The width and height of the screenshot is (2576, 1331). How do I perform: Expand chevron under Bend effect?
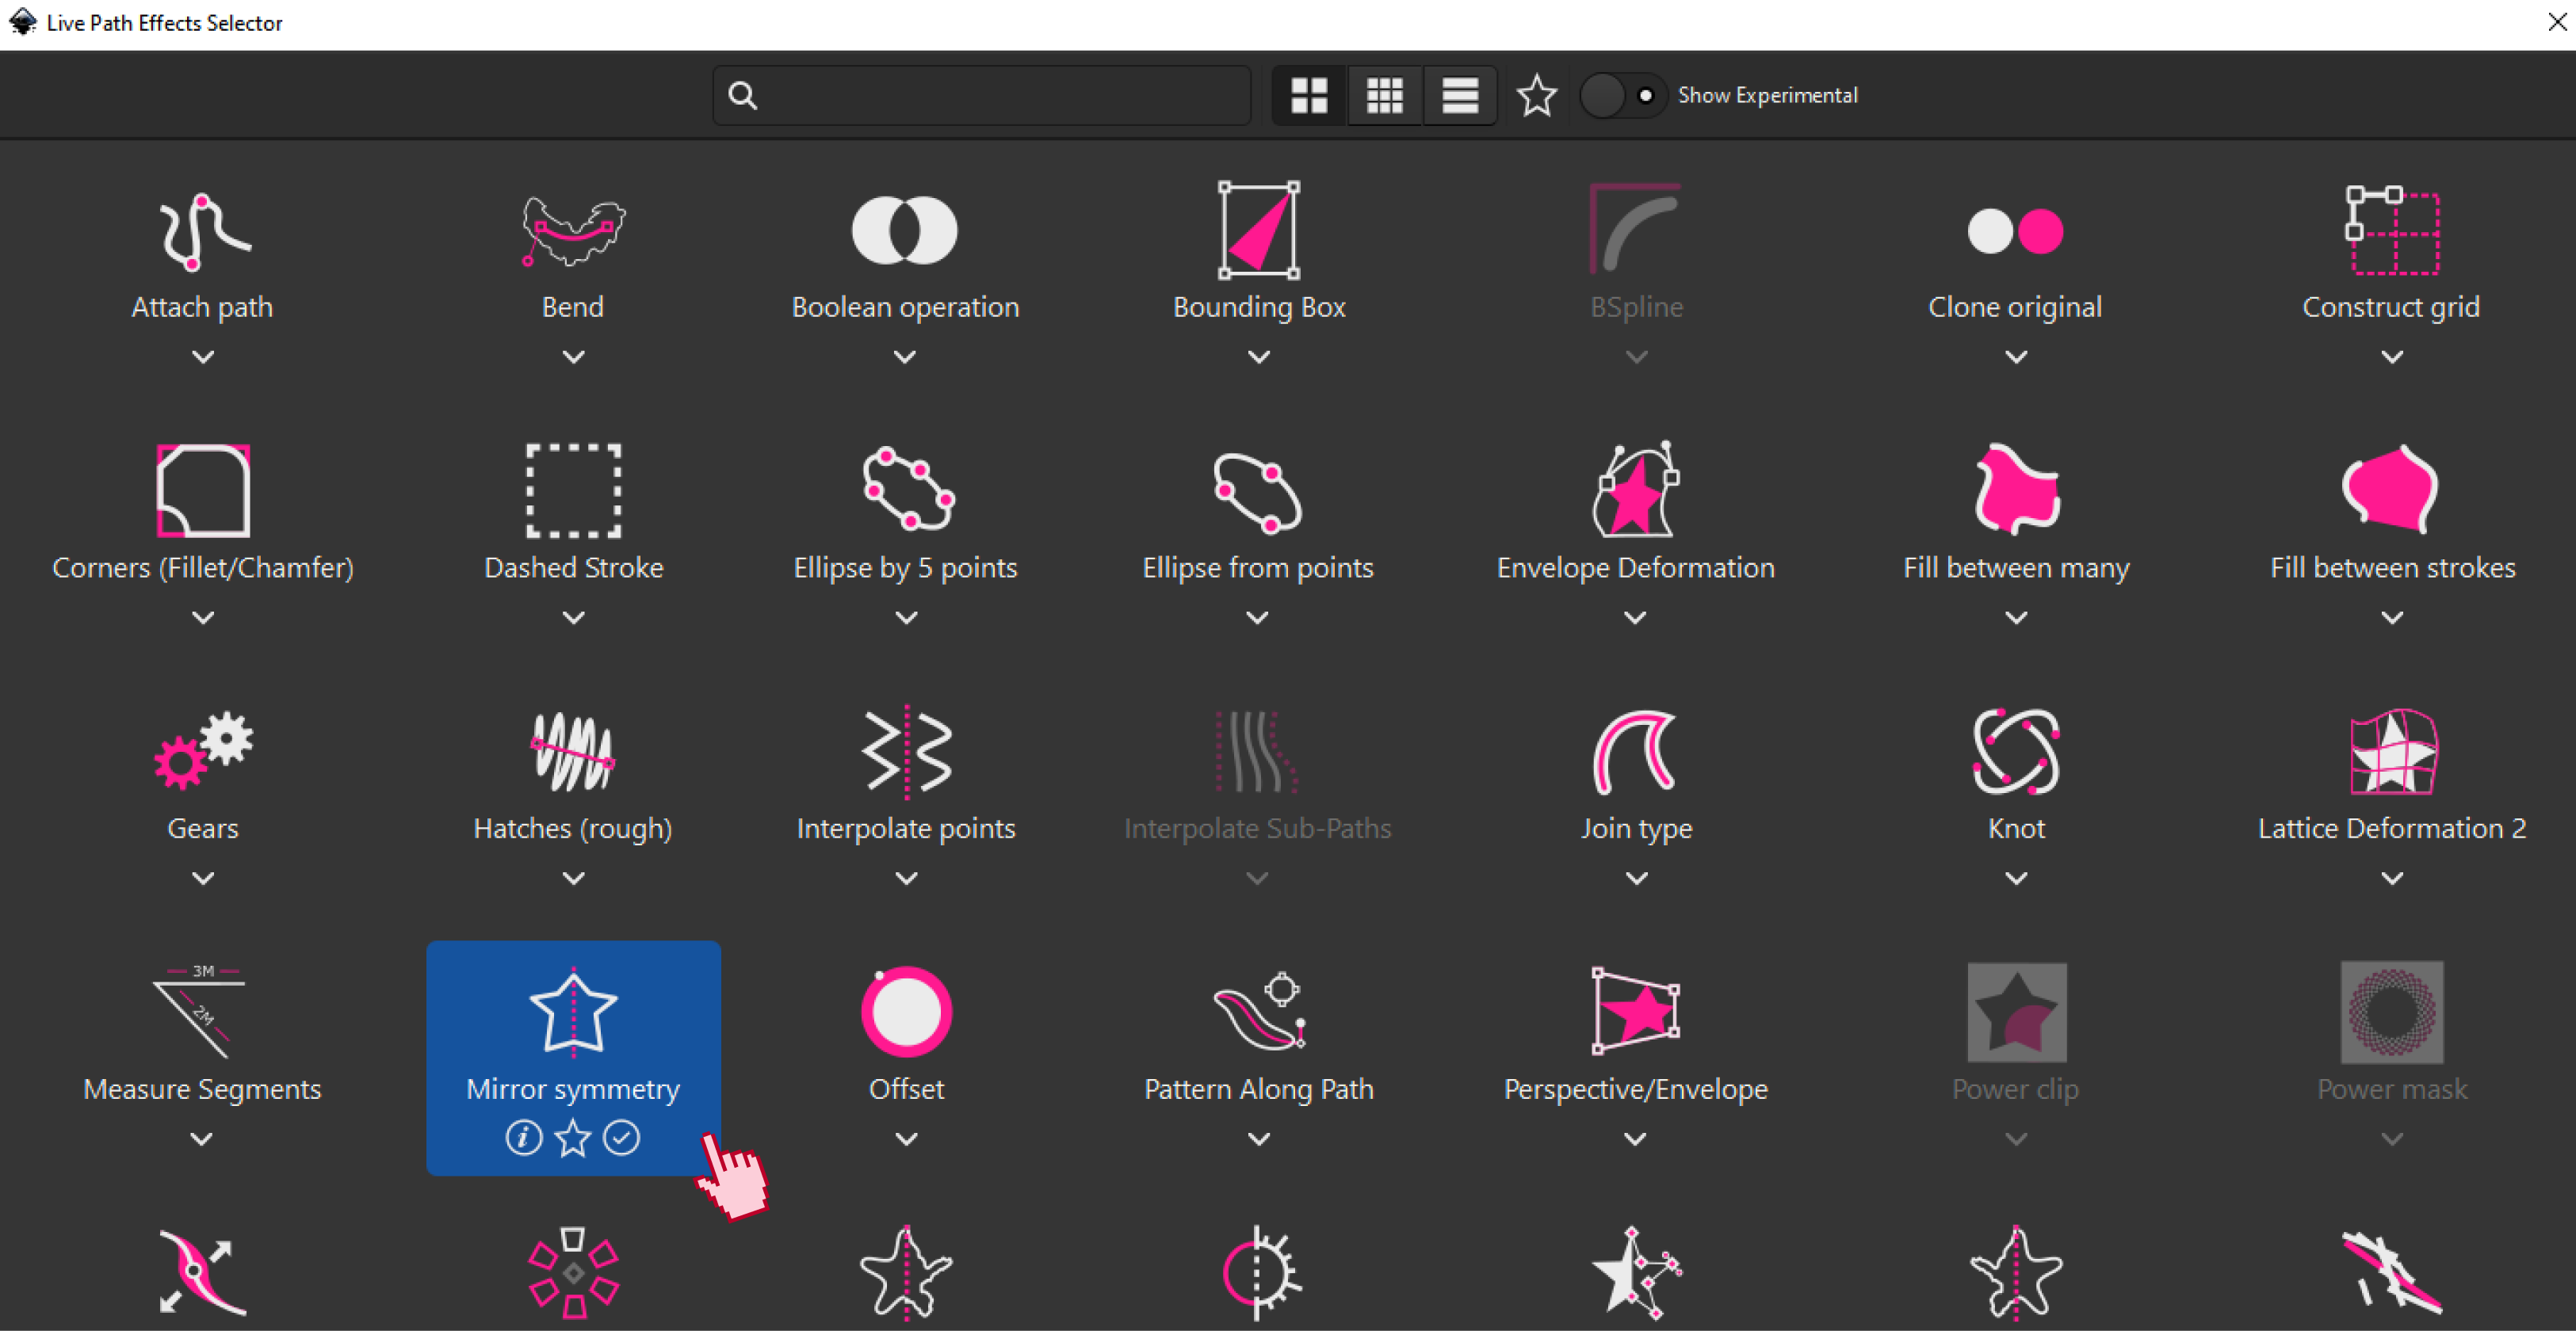tap(573, 357)
